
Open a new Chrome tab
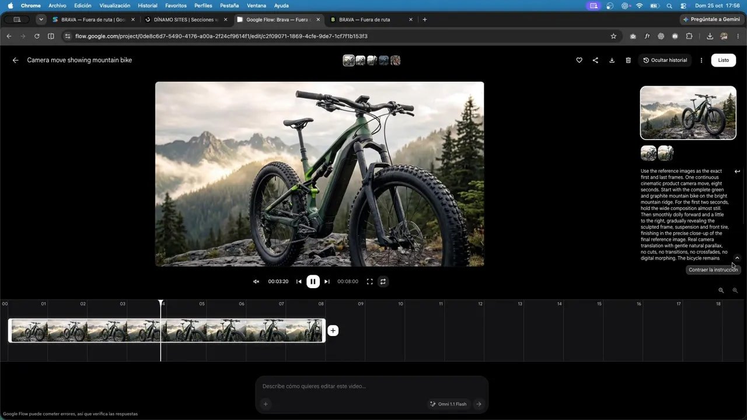tap(424, 19)
